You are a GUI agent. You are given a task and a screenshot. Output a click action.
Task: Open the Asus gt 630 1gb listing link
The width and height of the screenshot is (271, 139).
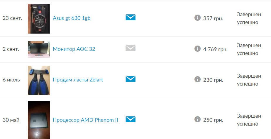tap(72, 18)
